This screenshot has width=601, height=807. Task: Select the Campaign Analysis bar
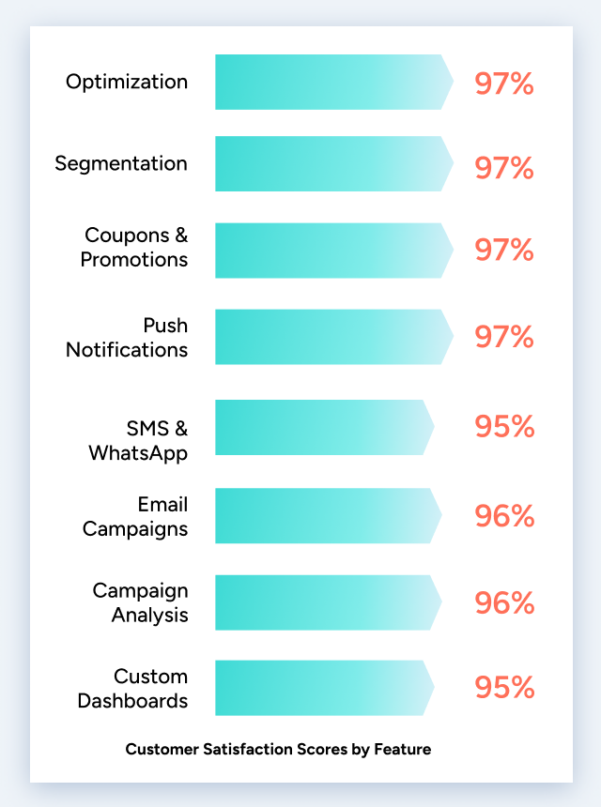pos(325,602)
